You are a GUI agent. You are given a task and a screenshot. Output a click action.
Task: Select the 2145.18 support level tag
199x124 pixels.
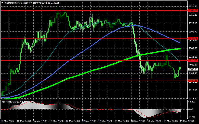pos(193,81)
